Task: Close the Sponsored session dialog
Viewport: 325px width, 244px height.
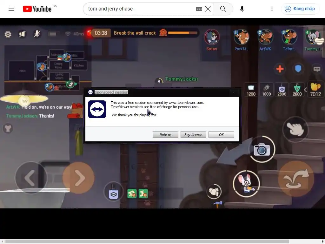Action: pos(233,92)
